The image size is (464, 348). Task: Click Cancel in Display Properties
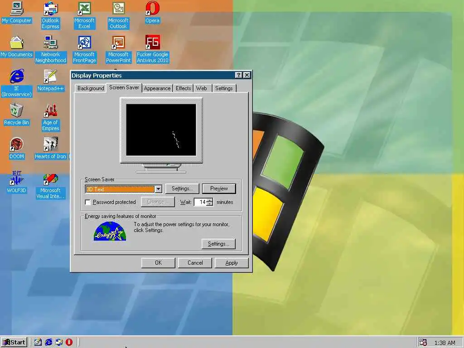click(195, 263)
